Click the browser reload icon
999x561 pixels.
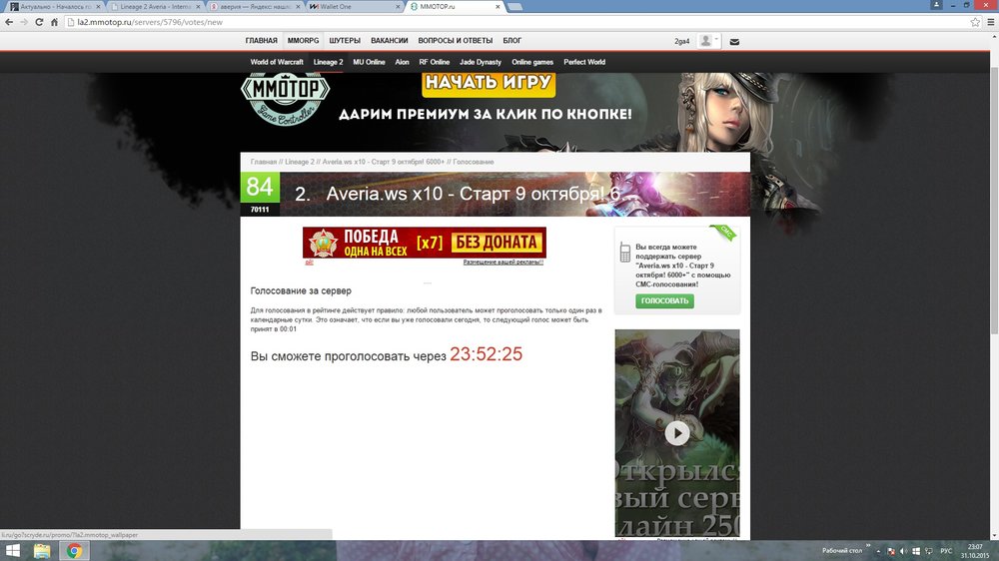pyautogui.click(x=39, y=21)
